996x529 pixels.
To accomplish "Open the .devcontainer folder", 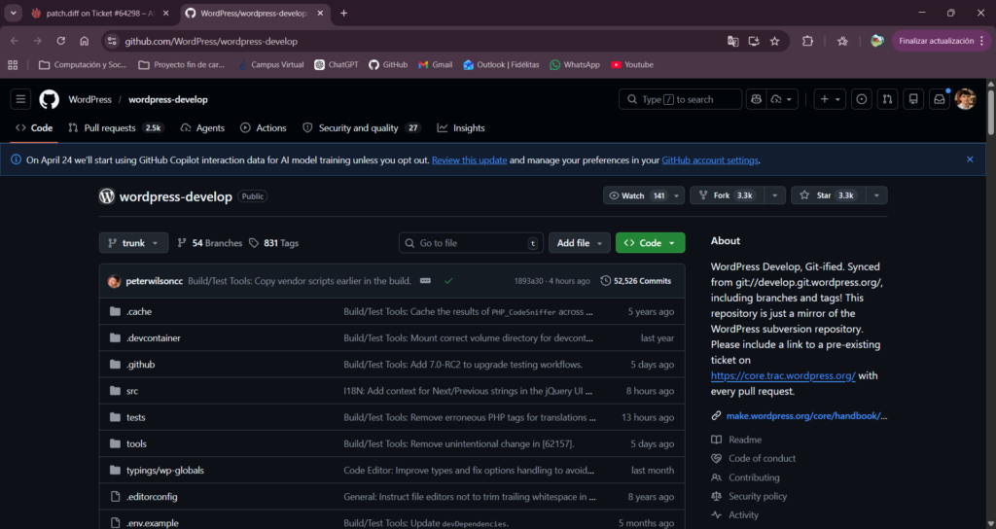I will tap(153, 337).
